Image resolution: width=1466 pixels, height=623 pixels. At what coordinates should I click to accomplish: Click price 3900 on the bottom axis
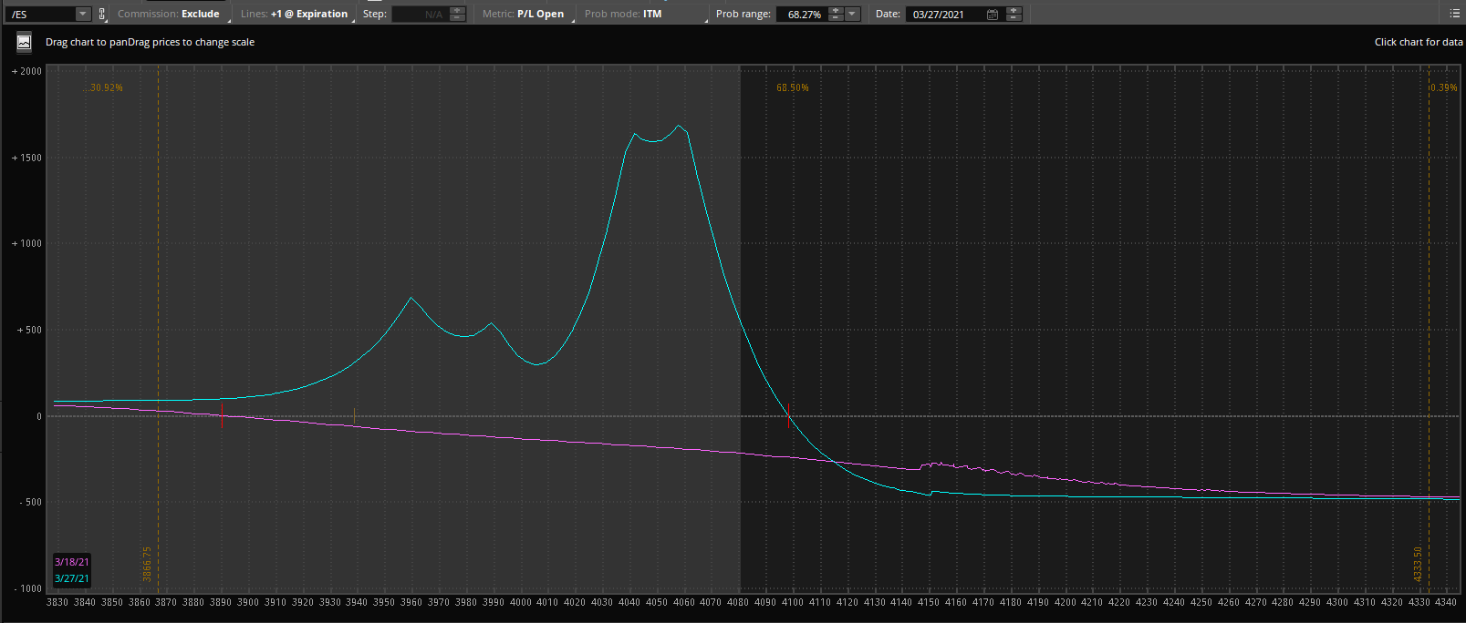(x=248, y=602)
